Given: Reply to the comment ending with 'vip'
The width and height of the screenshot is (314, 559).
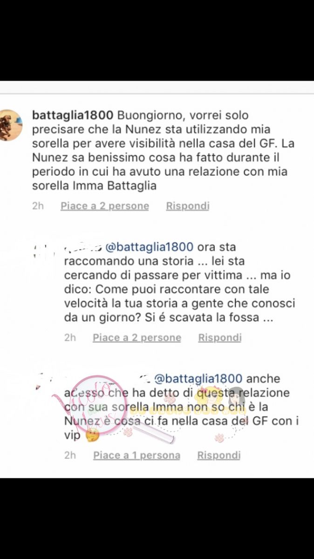Looking at the screenshot, I should (219, 456).
